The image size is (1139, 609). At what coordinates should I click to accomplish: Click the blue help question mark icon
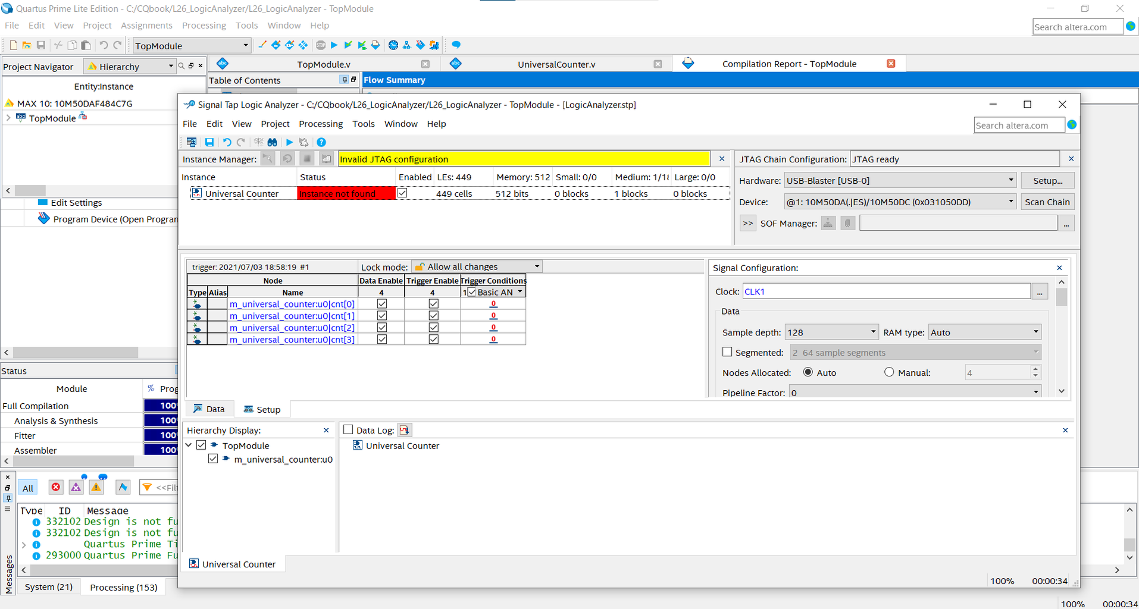click(321, 142)
